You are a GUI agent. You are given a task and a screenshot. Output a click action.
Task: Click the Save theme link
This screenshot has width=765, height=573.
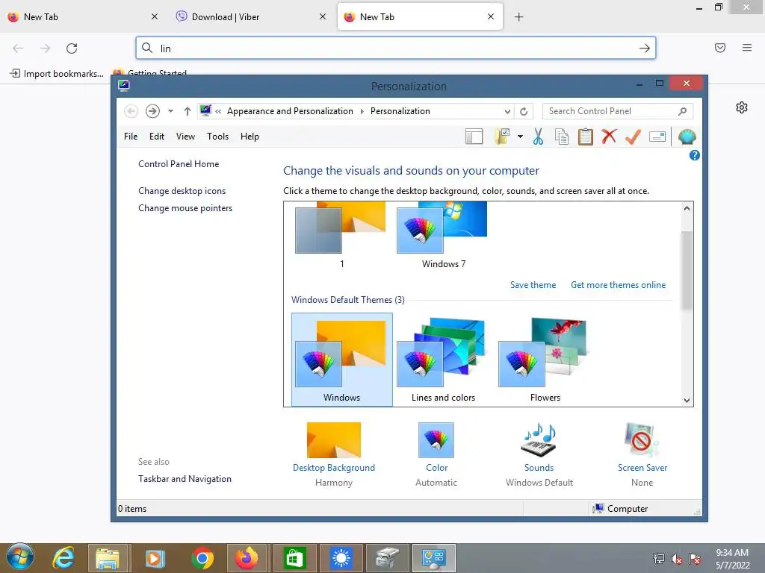pos(533,285)
